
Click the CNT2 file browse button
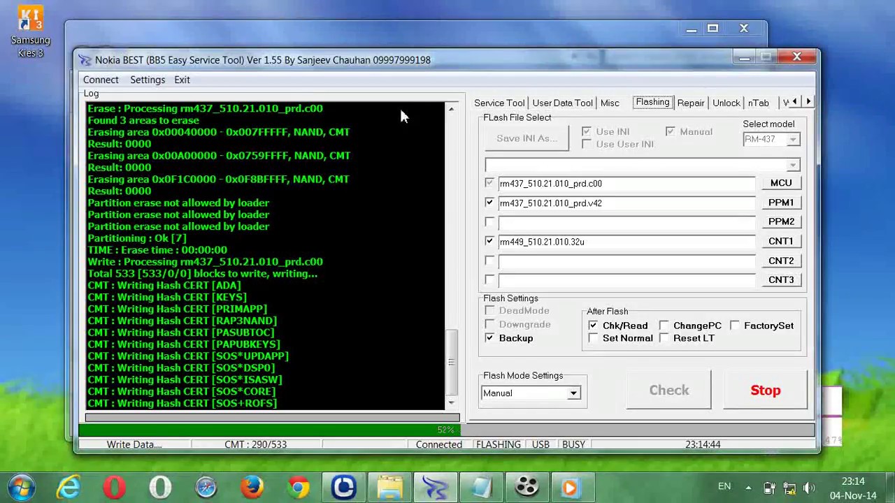(x=781, y=261)
